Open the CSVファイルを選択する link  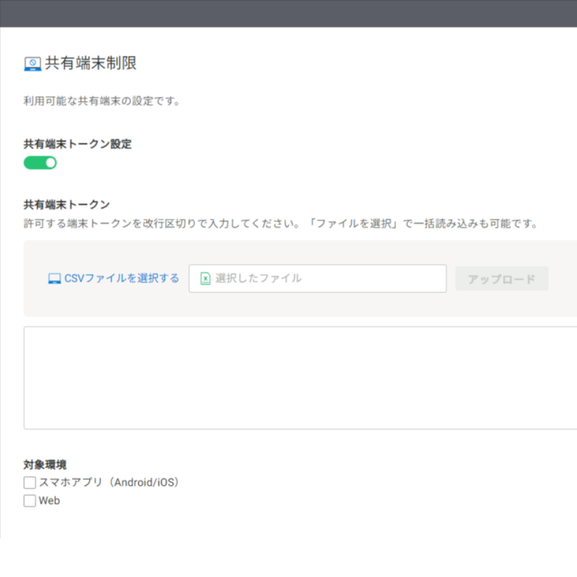click(121, 279)
